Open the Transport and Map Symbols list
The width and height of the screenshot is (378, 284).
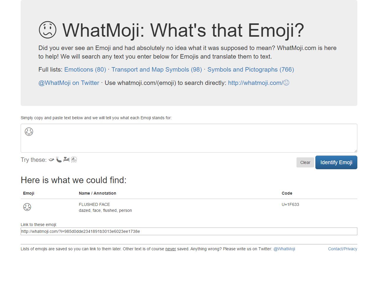(157, 70)
